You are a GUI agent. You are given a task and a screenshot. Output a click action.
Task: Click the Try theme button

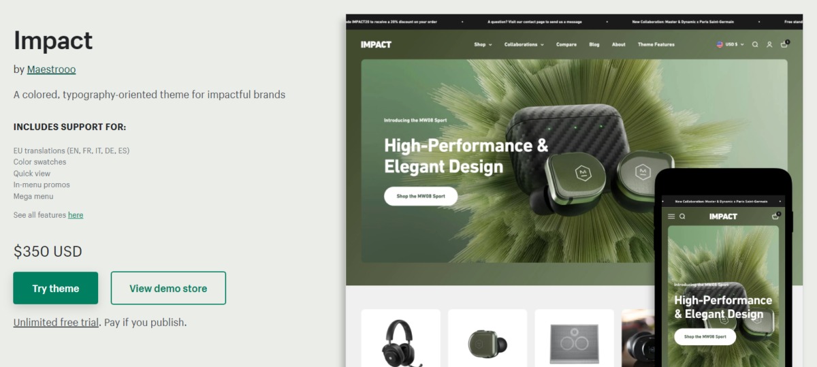(x=56, y=288)
